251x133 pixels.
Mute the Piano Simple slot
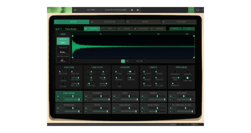point(61,96)
